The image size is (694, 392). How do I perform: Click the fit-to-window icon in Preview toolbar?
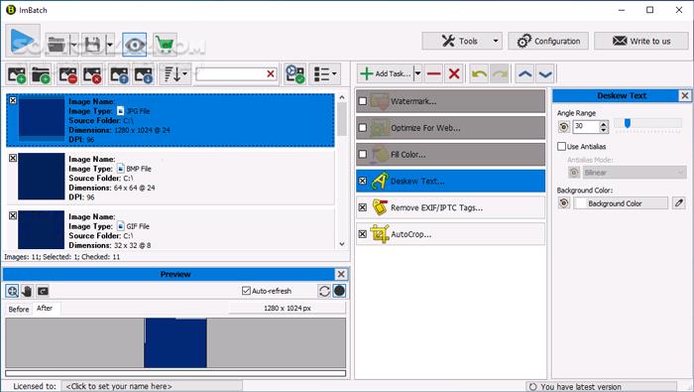click(43, 291)
